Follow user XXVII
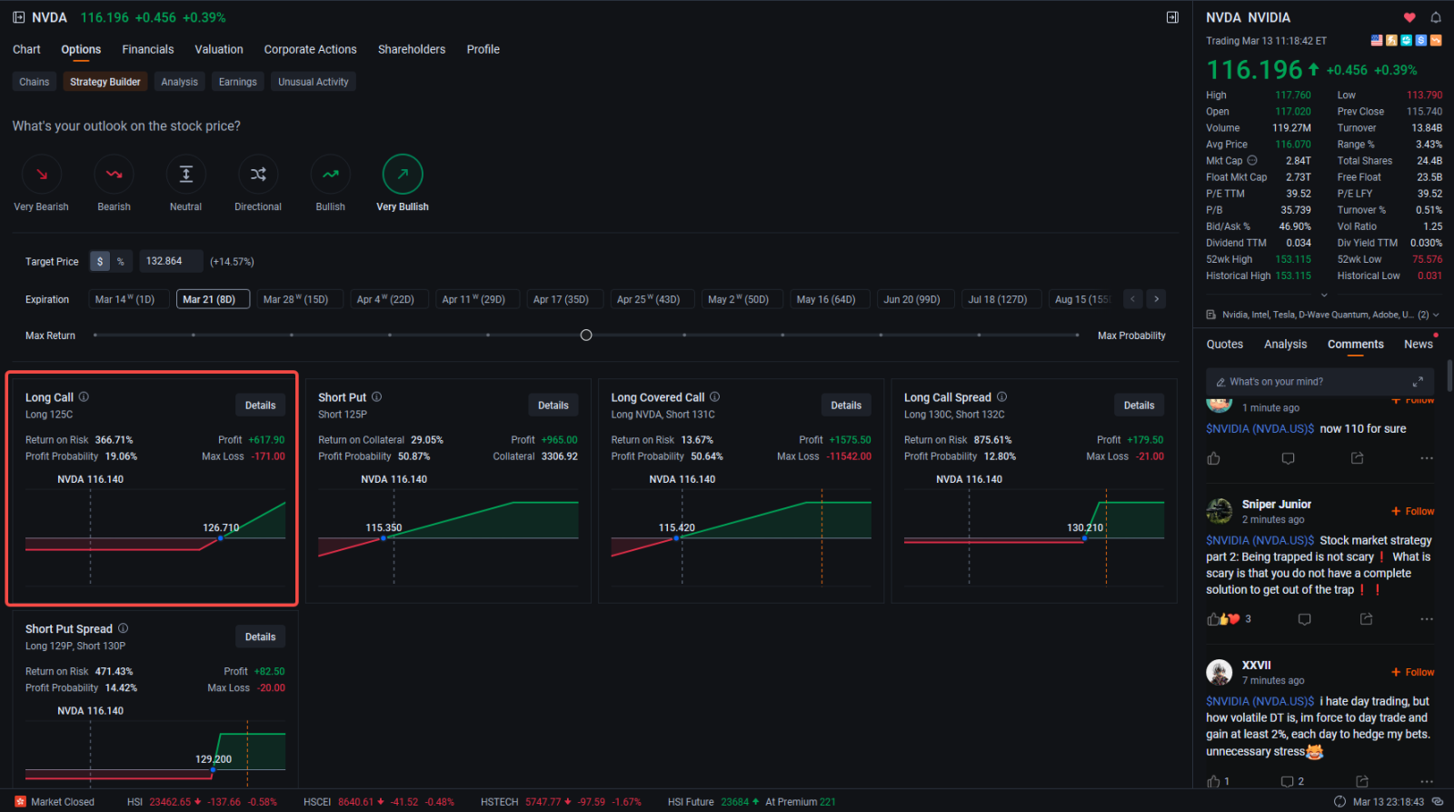 click(x=1413, y=673)
